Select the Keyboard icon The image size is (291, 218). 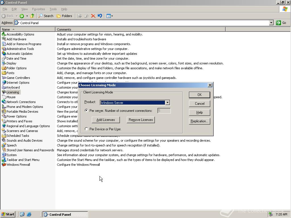(x=4, y=87)
